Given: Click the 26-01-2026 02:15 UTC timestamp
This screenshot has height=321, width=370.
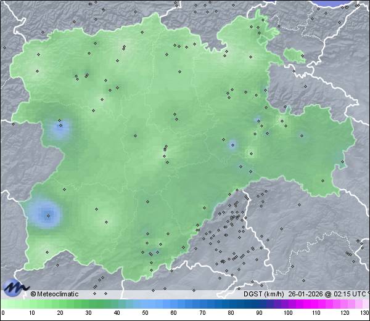Looking at the screenshot, I should pyautogui.click(x=326, y=294).
